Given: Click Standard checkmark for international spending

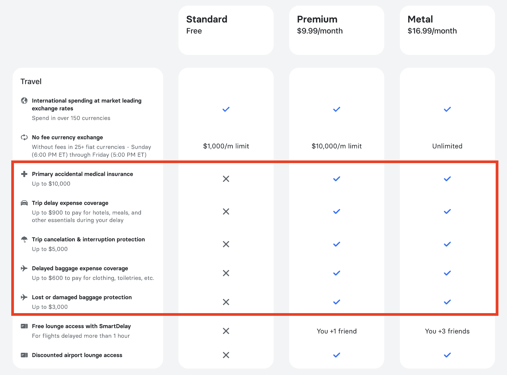Looking at the screenshot, I should tap(226, 109).
